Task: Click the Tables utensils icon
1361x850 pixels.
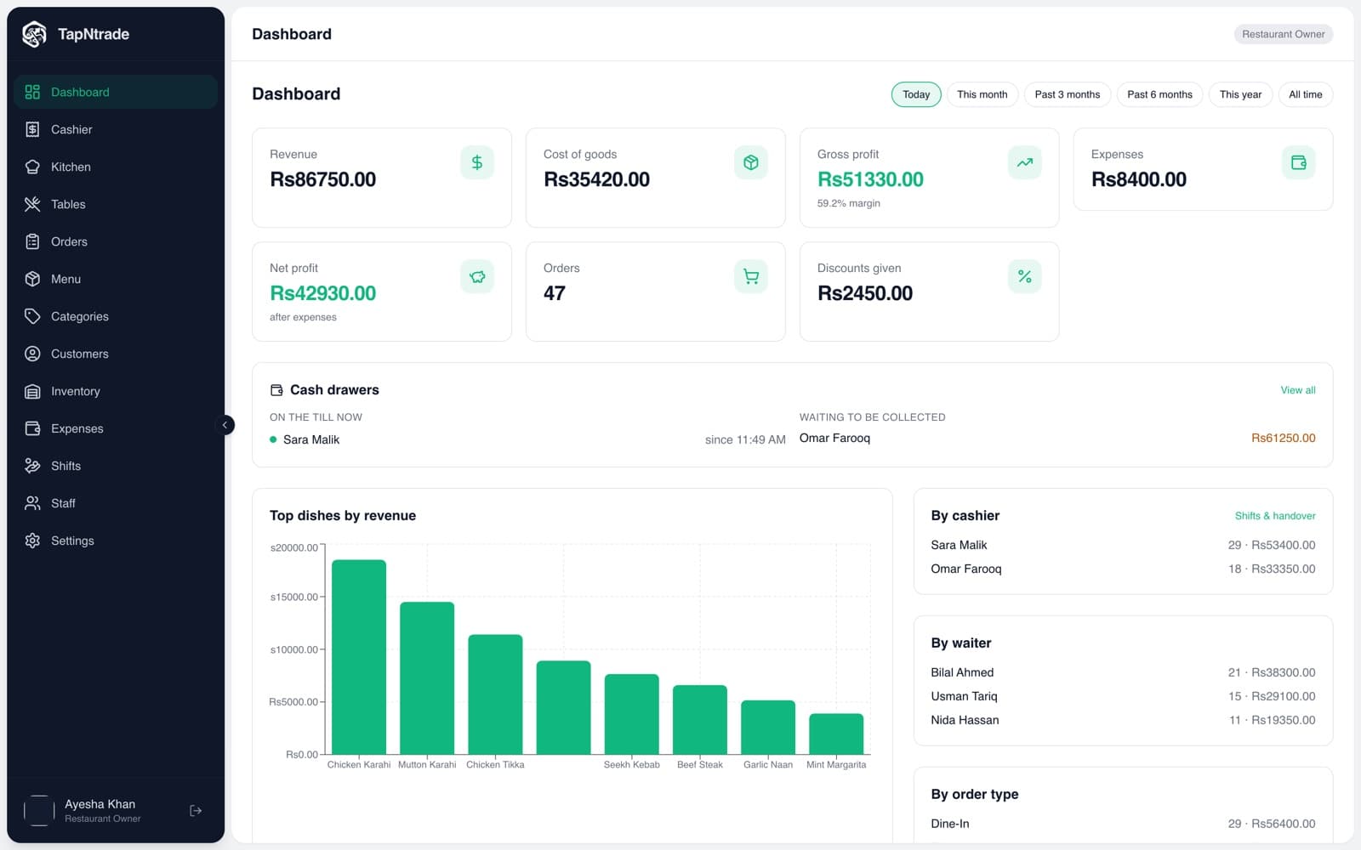Action: (x=32, y=204)
